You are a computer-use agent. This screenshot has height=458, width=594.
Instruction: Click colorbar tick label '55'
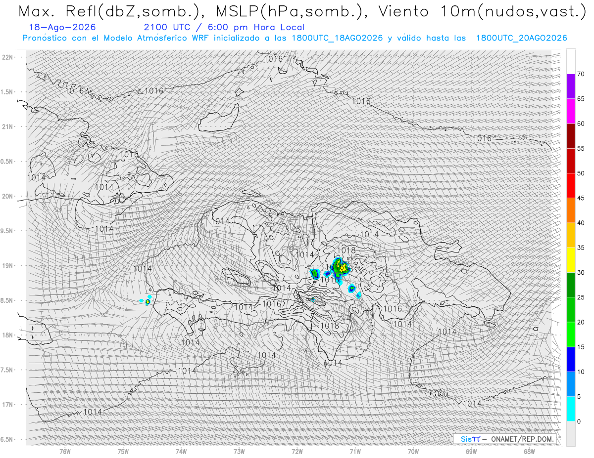[x=581, y=148]
